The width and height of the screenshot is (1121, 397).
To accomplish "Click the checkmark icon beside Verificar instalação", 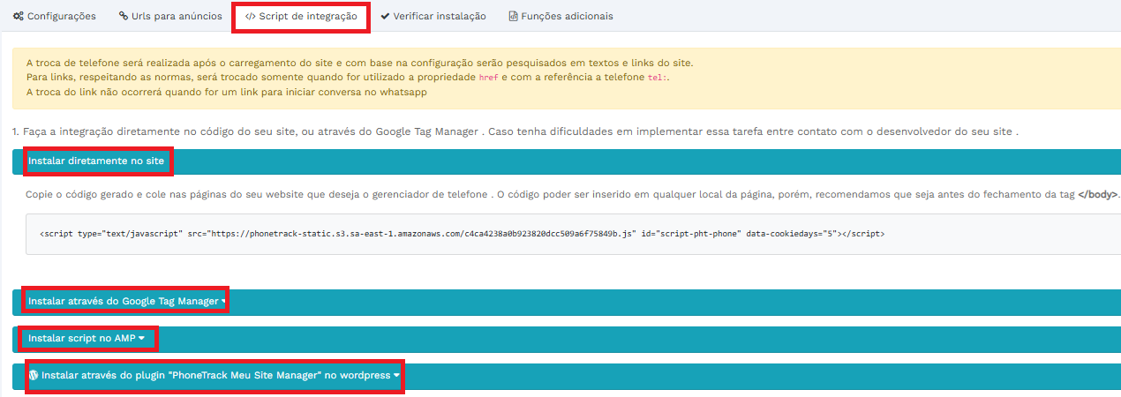I will [x=385, y=16].
